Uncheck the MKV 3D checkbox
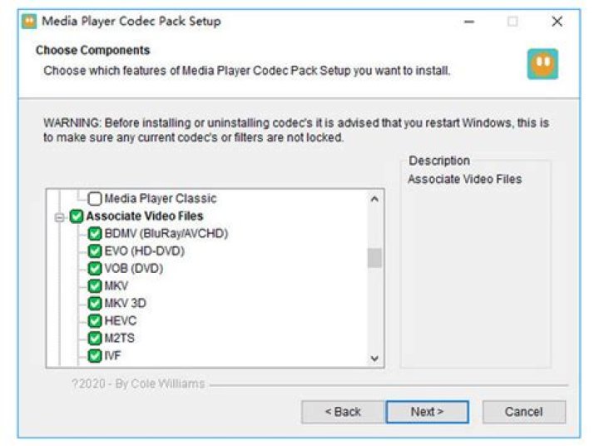 coord(95,304)
